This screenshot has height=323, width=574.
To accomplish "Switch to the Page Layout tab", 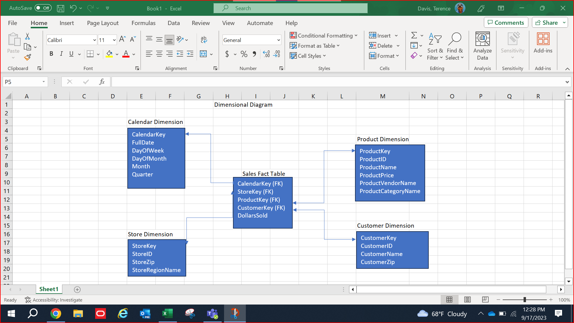I will pos(103,23).
